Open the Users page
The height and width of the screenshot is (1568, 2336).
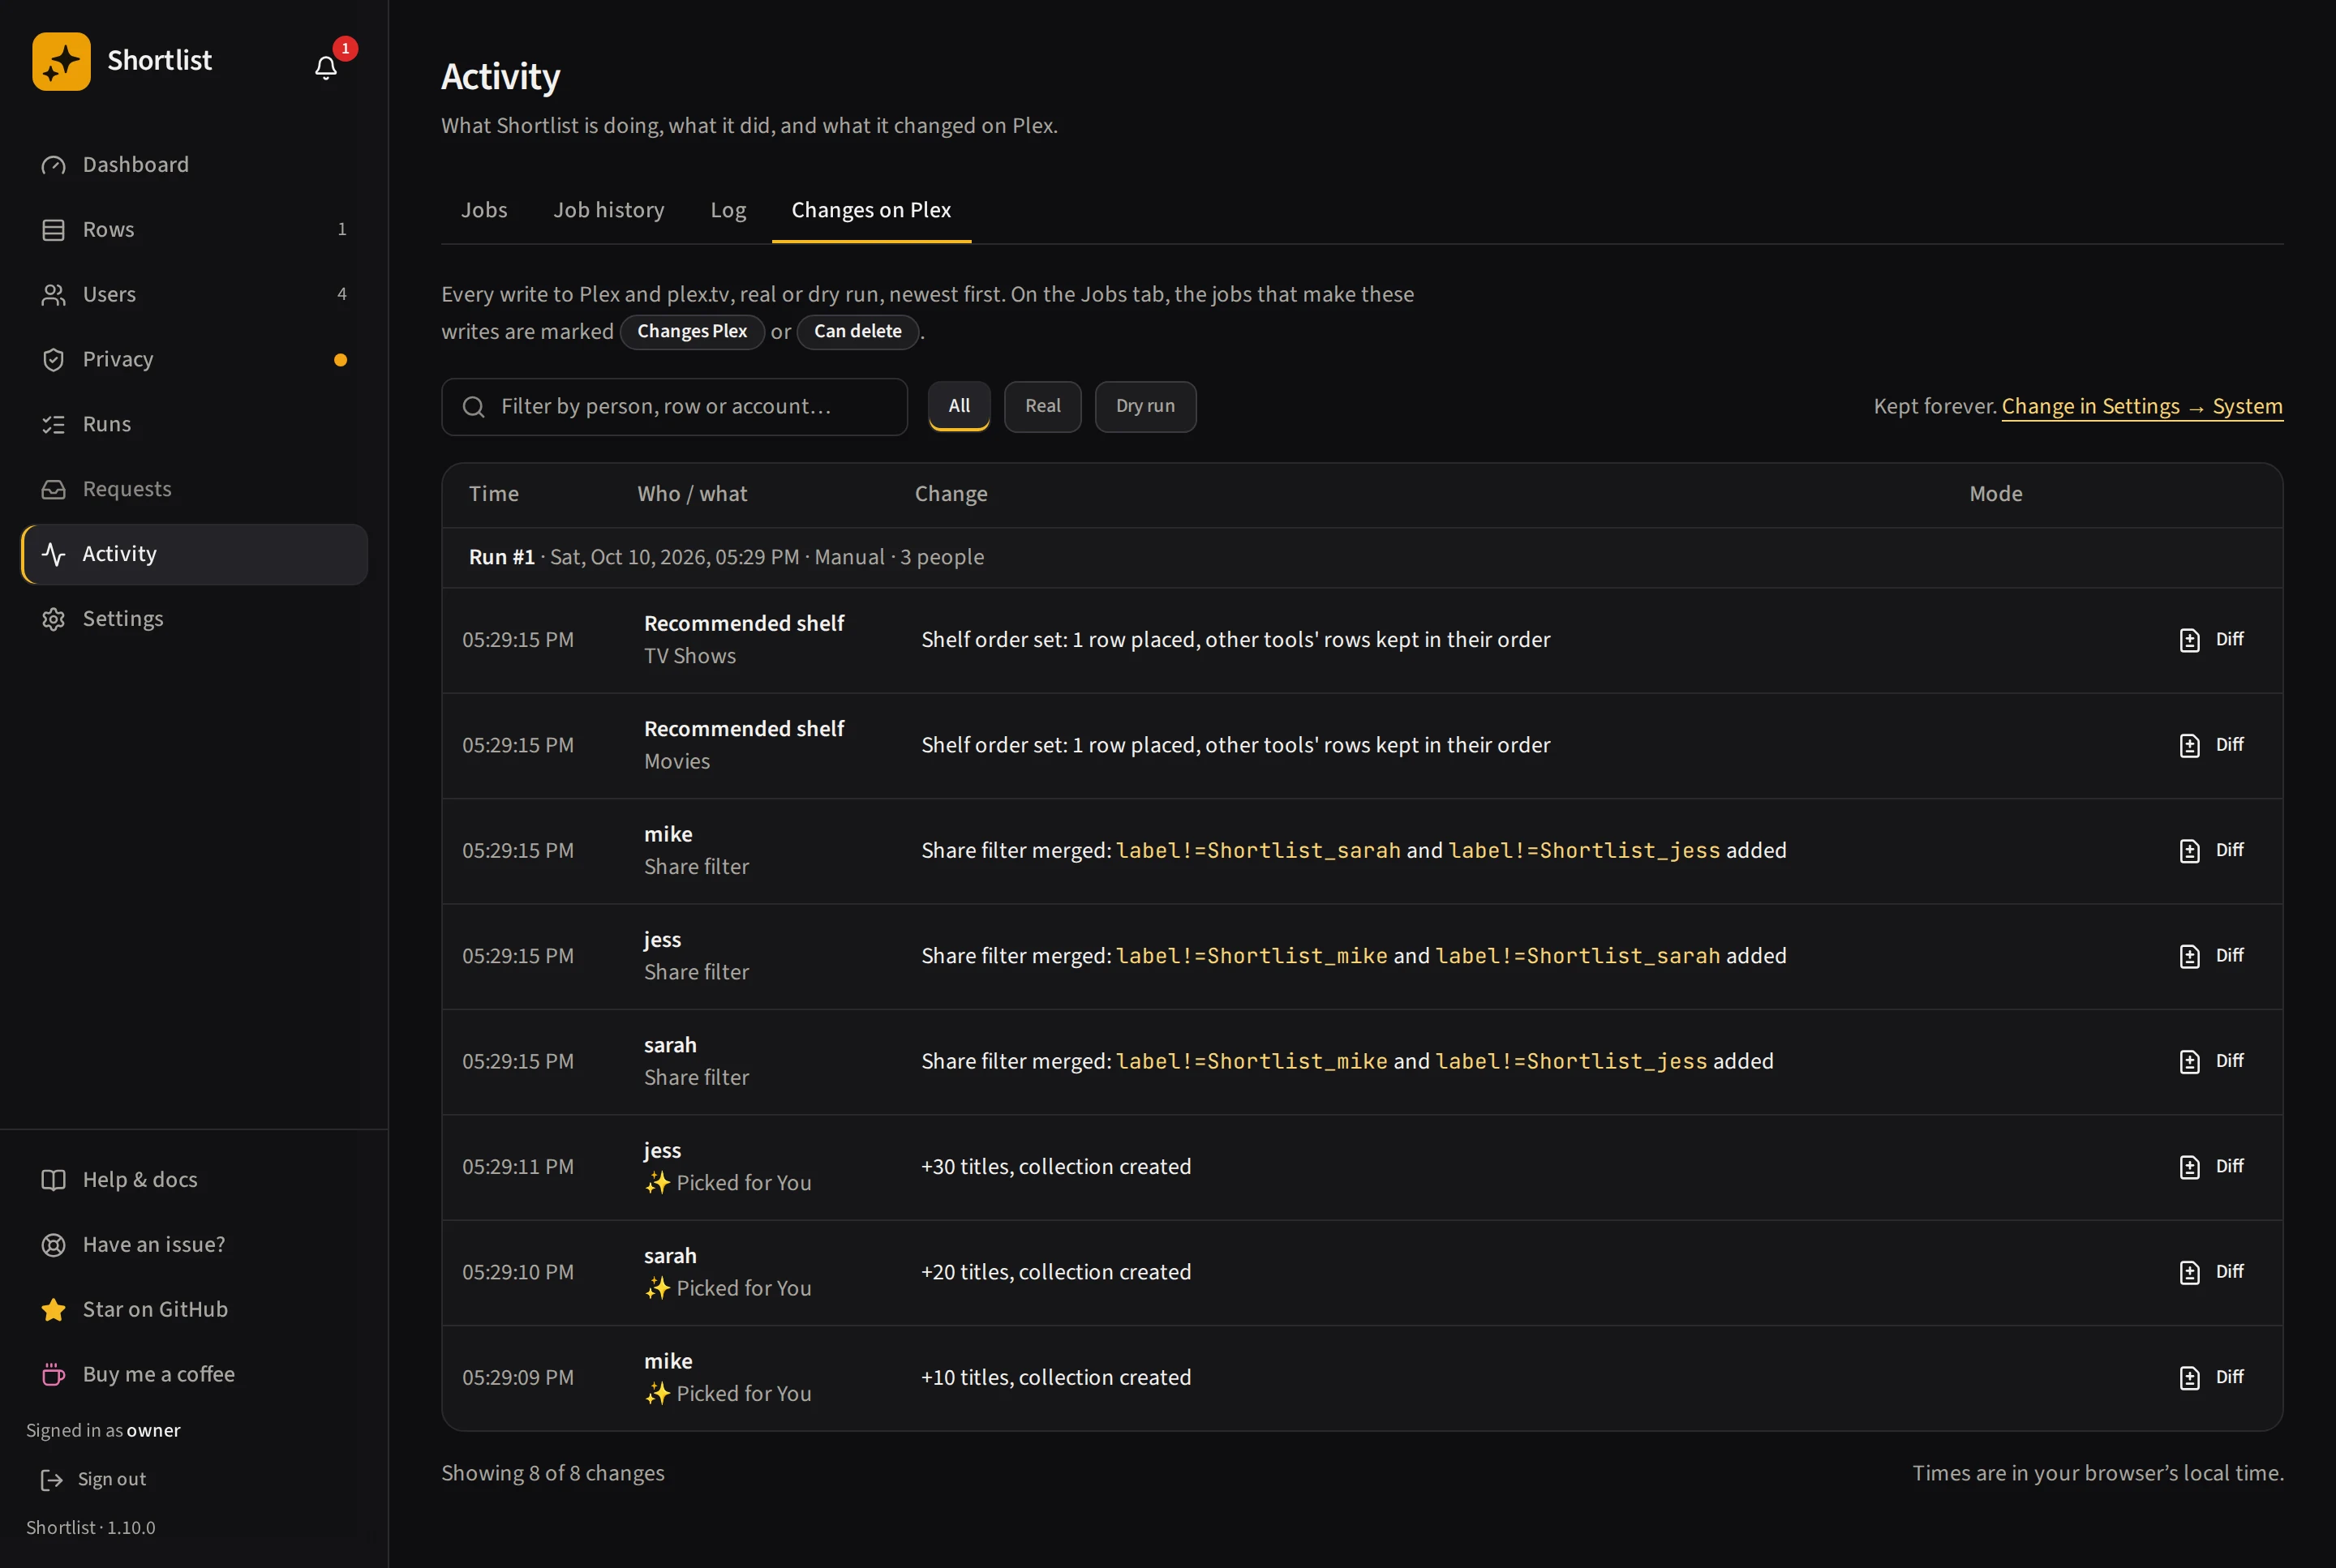coord(194,294)
